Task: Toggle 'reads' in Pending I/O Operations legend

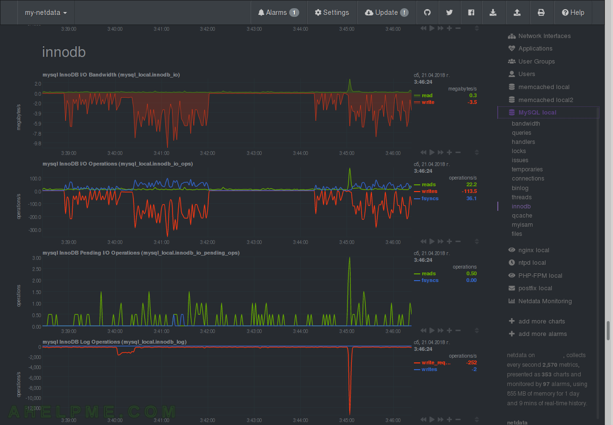Action: tap(428, 274)
